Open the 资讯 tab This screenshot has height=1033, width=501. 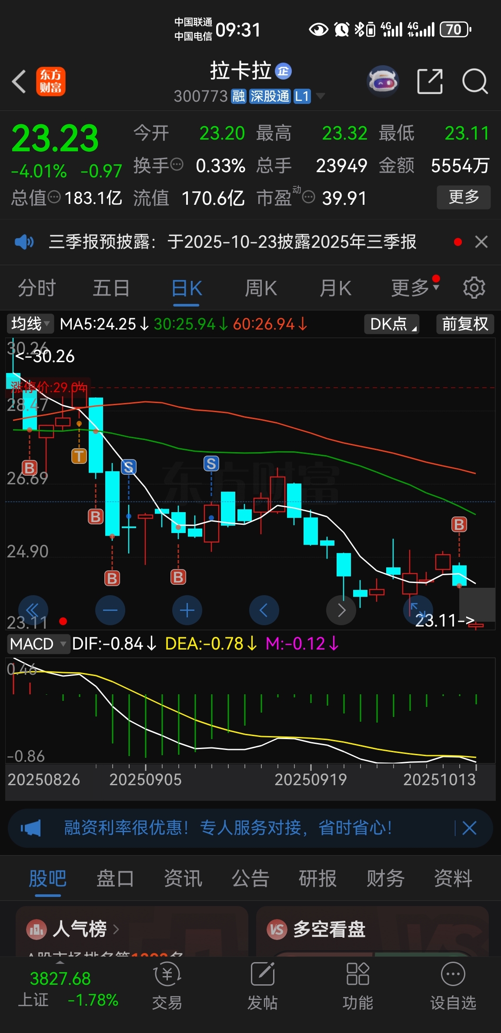183,878
